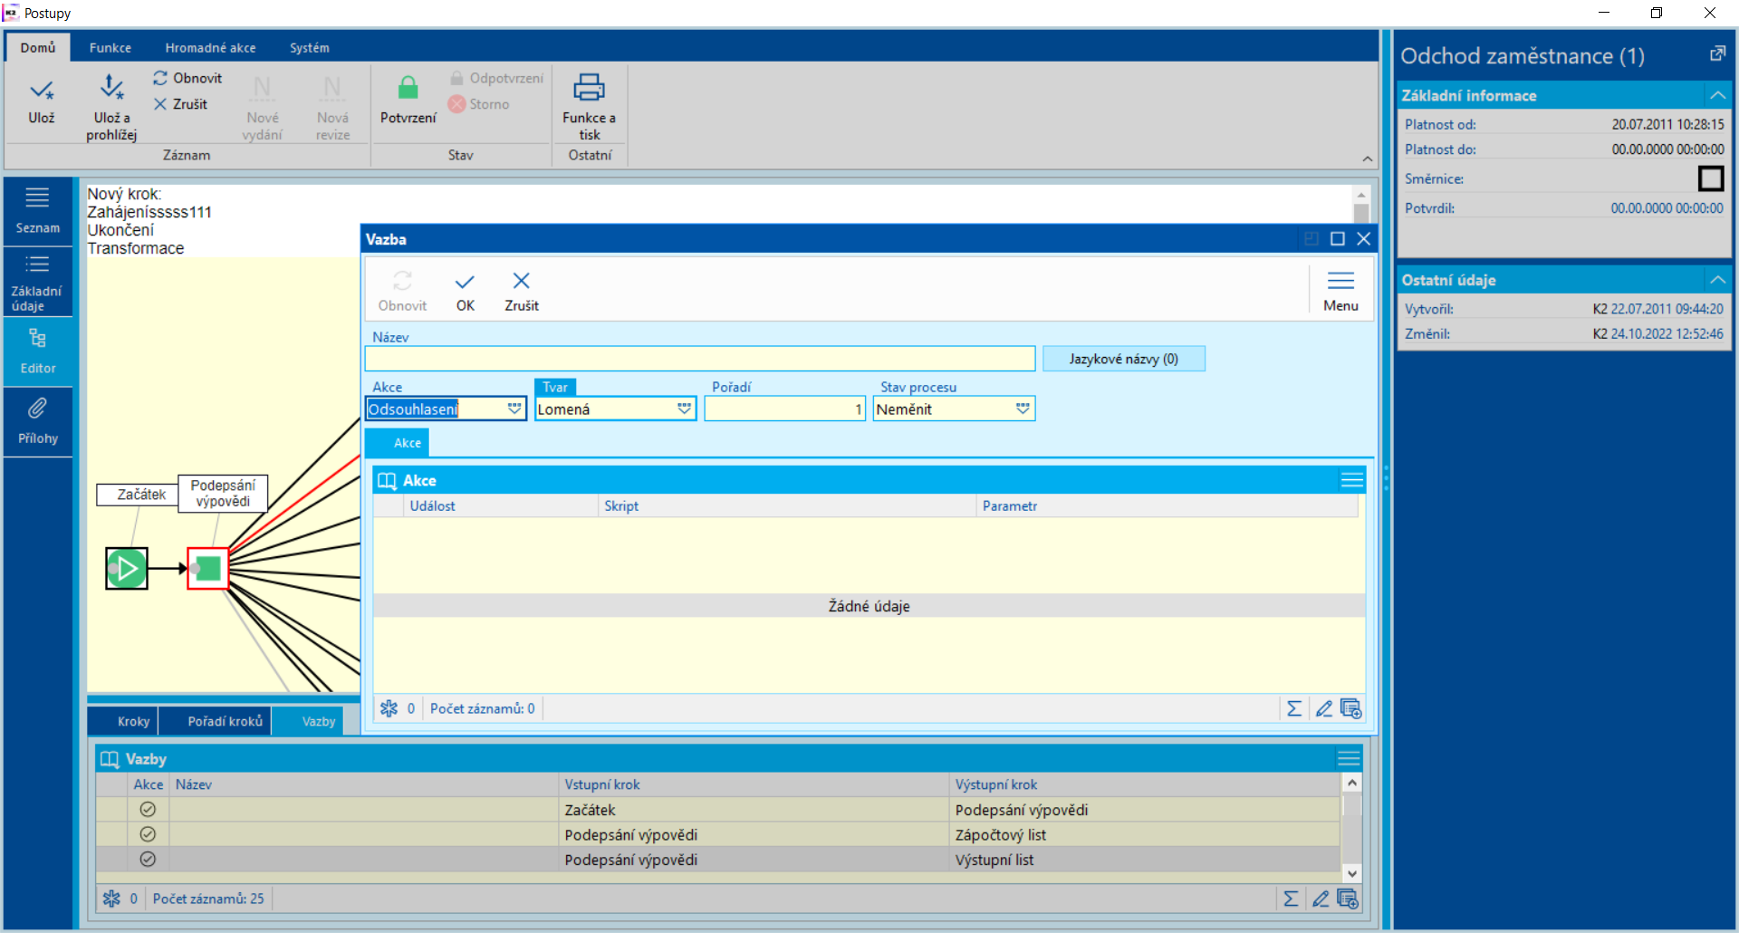Confirm Vazba dialog with OK checkmark

click(x=465, y=291)
